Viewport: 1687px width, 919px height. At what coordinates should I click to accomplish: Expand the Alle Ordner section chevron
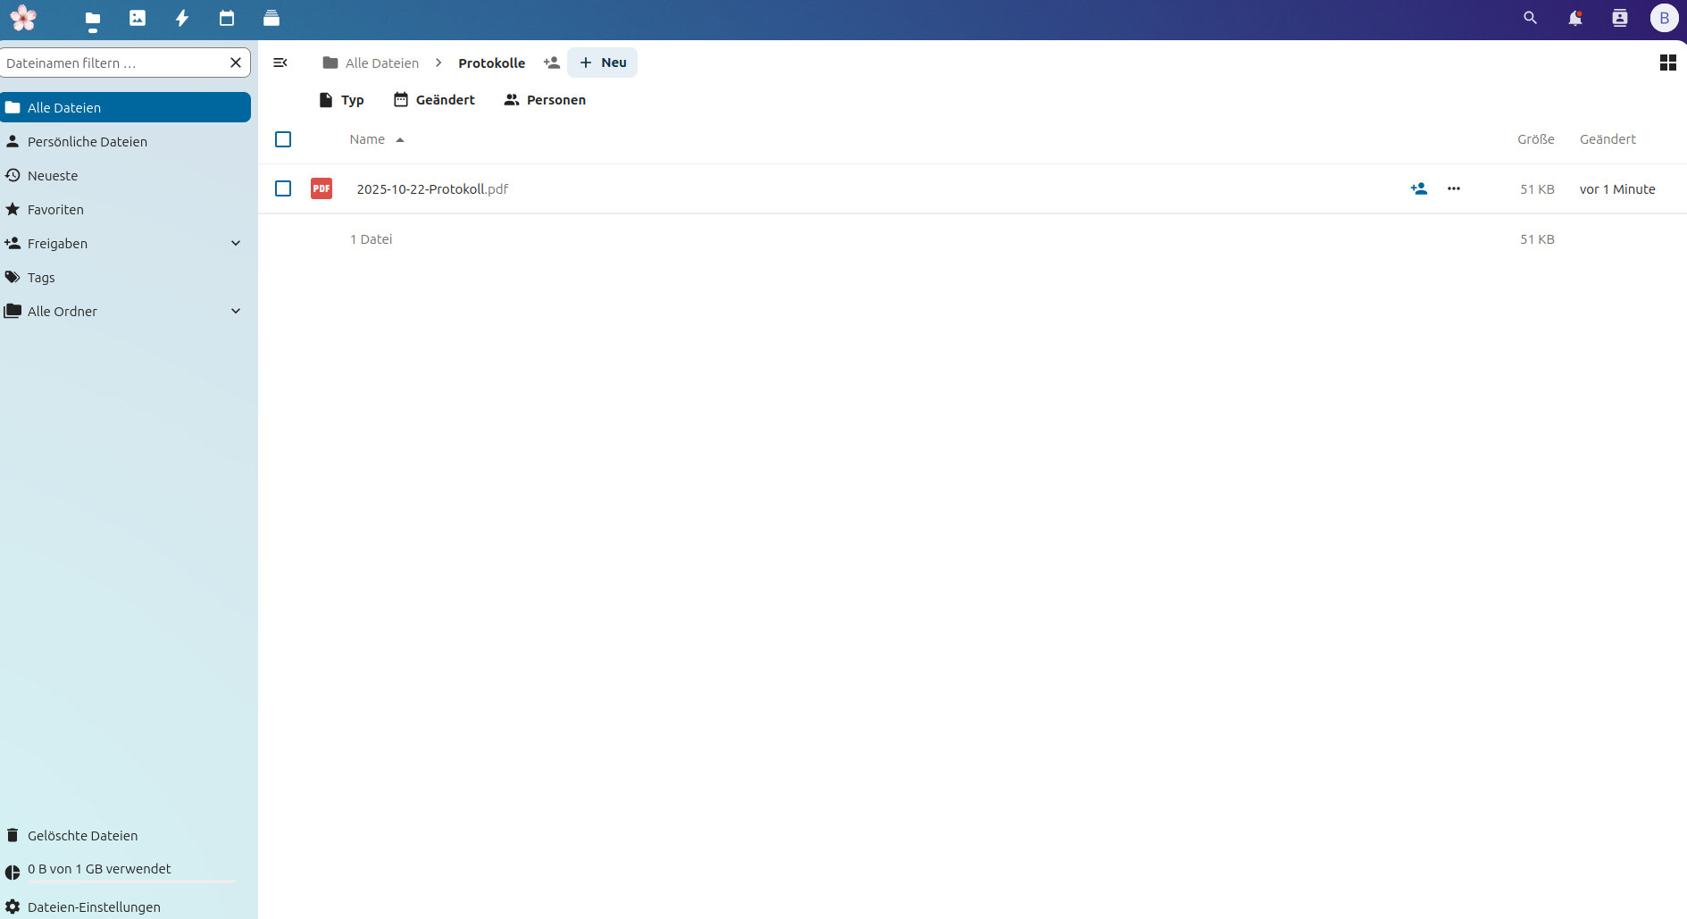(x=236, y=312)
